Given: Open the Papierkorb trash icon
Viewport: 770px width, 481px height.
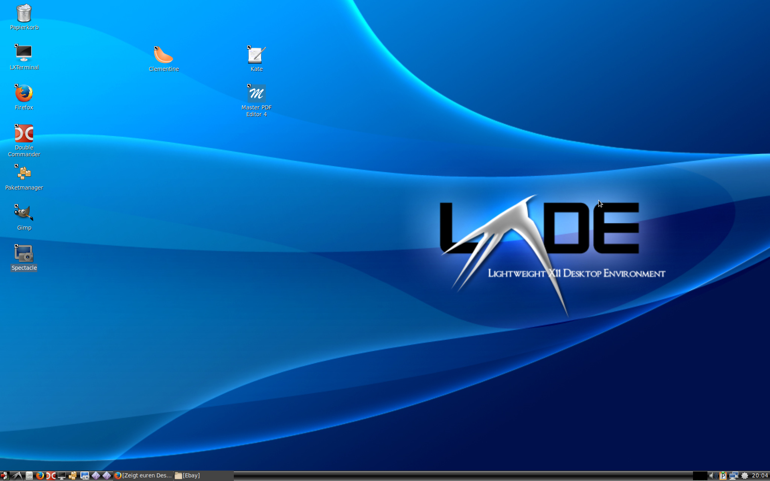Looking at the screenshot, I should [x=24, y=14].
